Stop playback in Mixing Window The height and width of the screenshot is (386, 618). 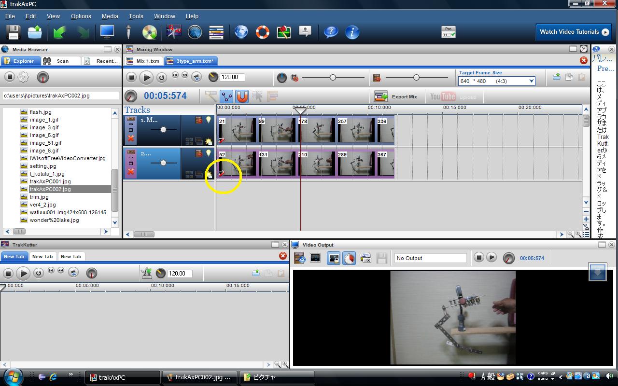click(x=131, y=77)
